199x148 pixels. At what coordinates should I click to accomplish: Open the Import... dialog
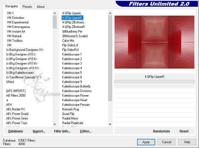[39, 131]
